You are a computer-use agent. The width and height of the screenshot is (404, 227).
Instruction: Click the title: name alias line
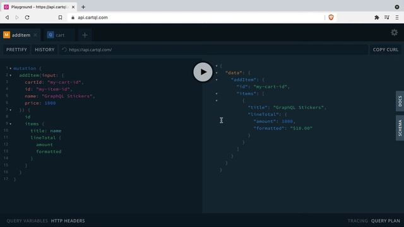point(46,131)
